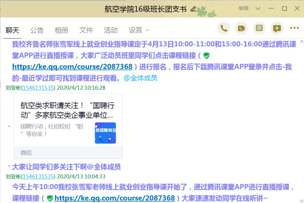Maximize the group chat window
This screenshot has width=304, height=203.
284,9
